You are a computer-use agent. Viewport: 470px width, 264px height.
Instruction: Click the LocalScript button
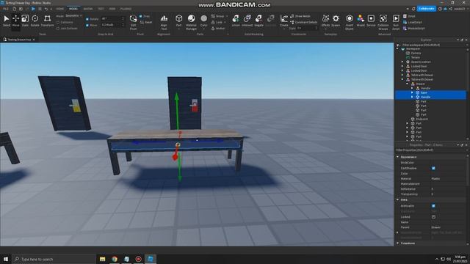[413, 22]
